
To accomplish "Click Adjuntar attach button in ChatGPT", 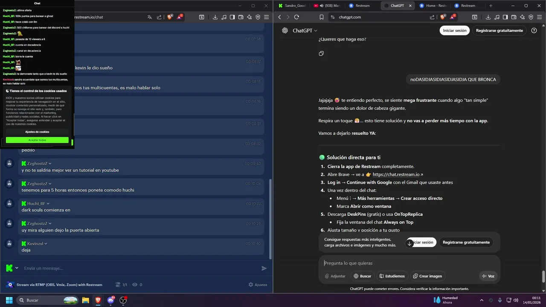I will [335, 276].
